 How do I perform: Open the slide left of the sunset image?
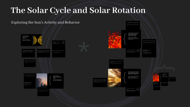coord(100,82)
